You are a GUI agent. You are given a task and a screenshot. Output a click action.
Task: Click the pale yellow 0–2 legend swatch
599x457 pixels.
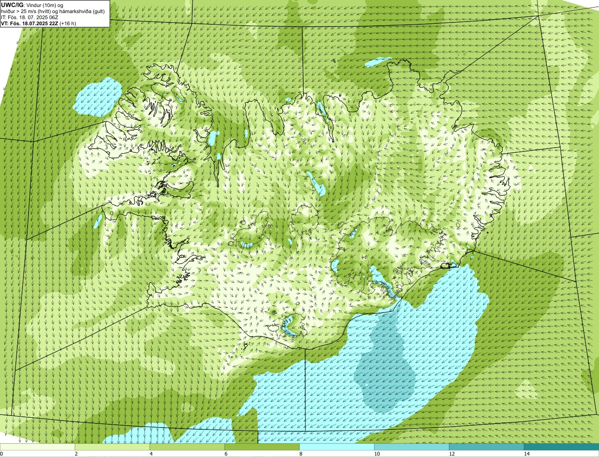[37, 447]
